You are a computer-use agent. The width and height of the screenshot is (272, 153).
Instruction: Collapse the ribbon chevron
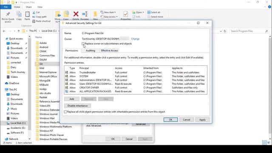tap(265, 7)
